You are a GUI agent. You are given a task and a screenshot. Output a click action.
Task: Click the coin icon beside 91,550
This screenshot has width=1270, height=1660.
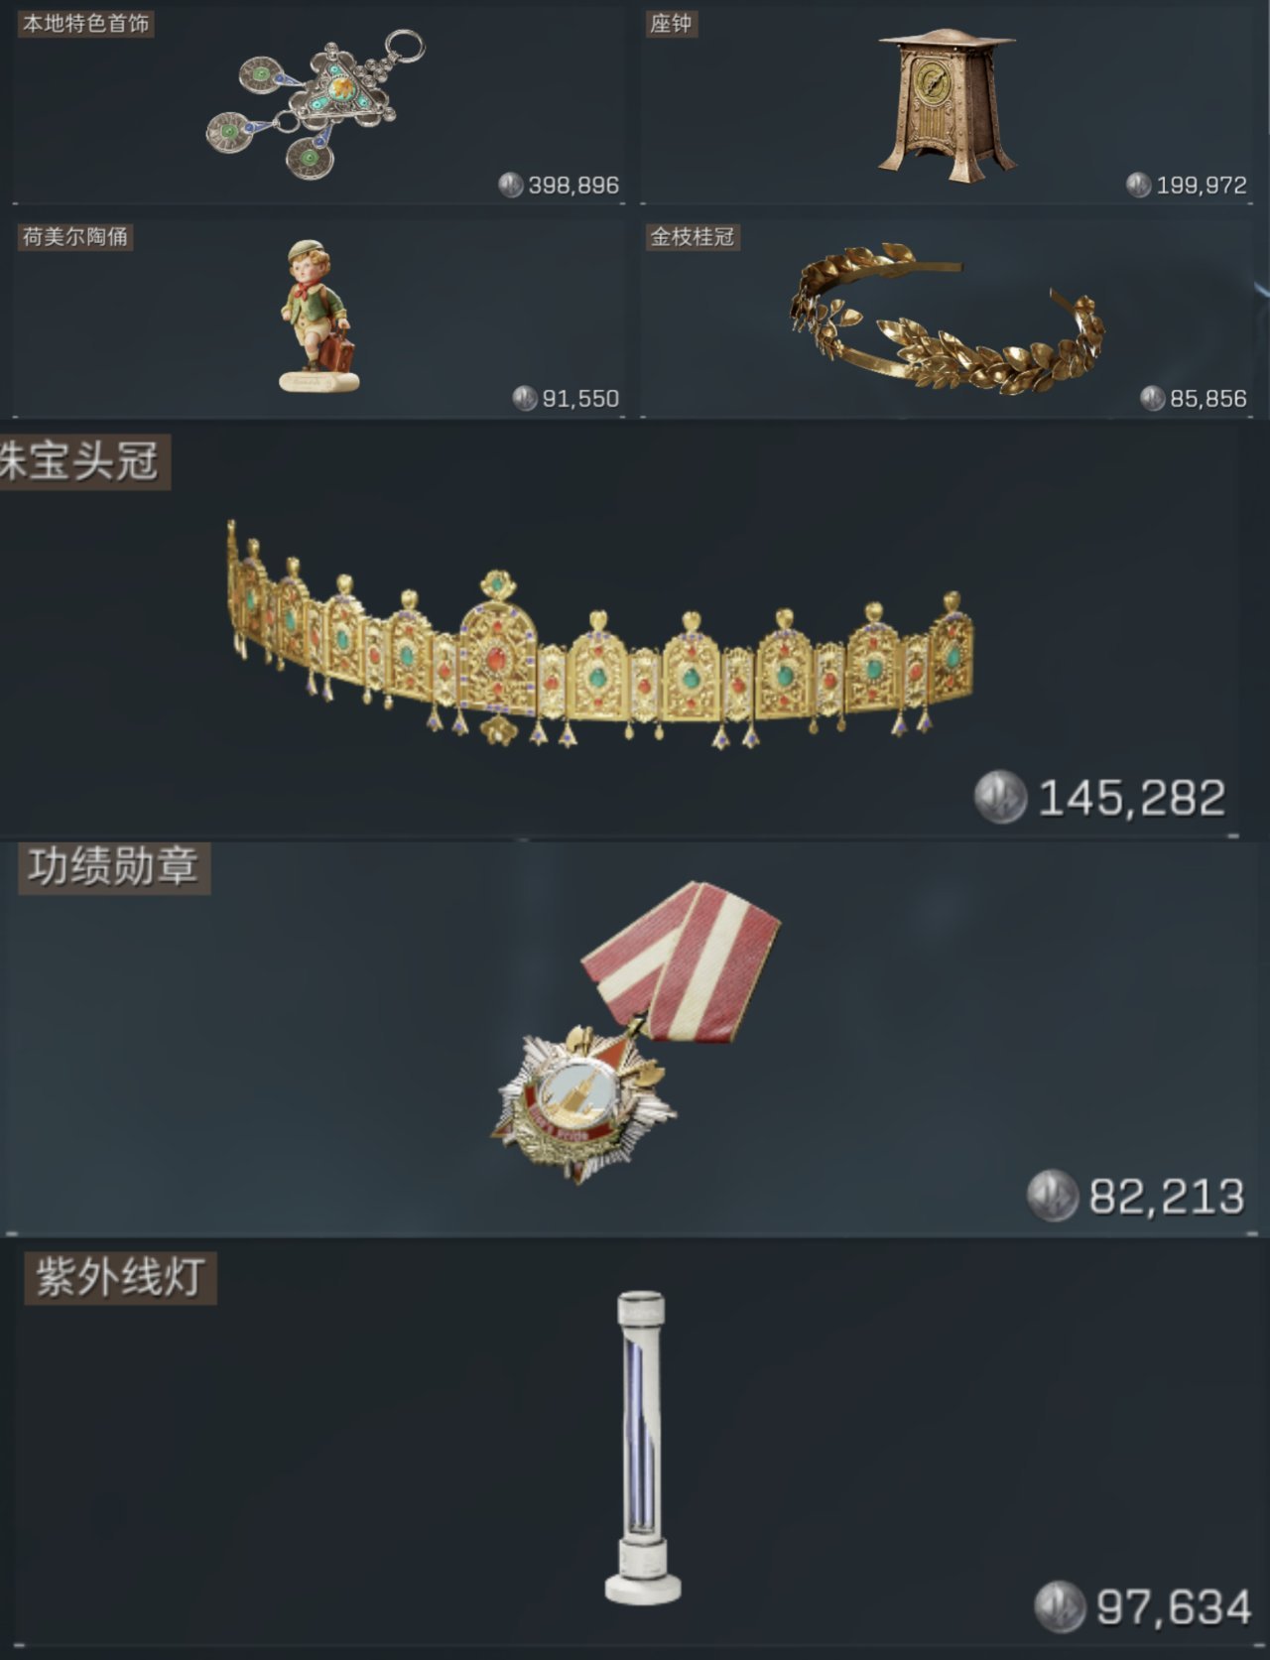(x=525, y=398)
